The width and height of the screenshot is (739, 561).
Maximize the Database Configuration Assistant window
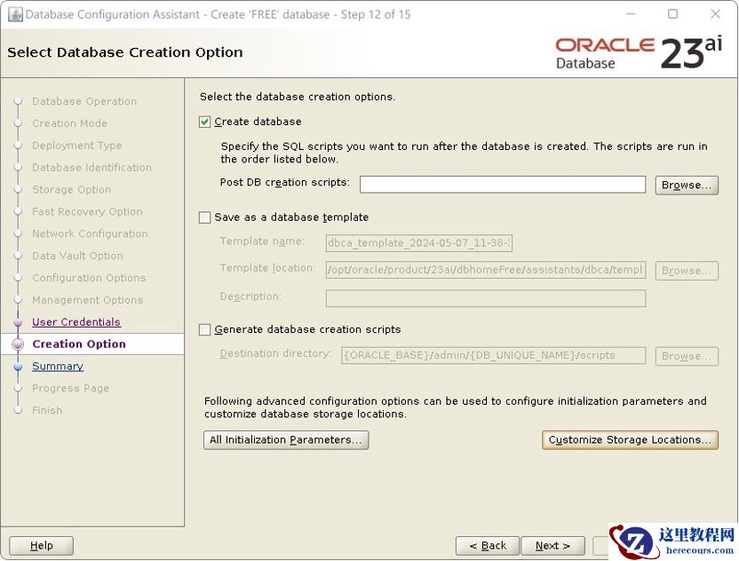(x=673, y=14)
